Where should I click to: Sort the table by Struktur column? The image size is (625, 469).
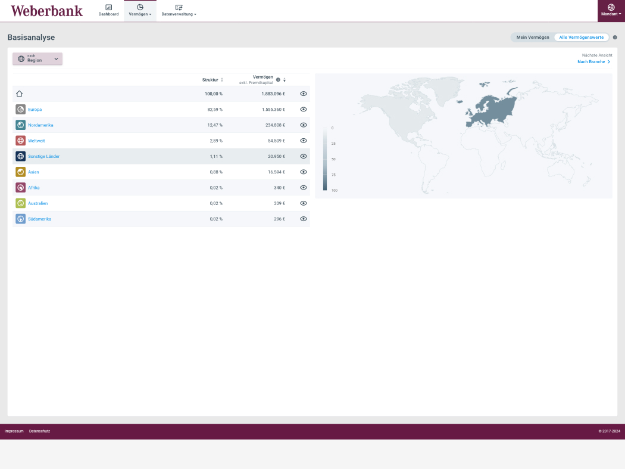[212, 80]
